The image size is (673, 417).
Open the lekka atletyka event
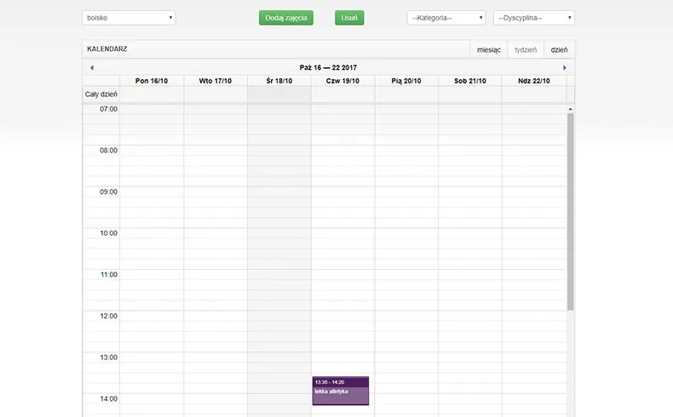click(340, 391)
